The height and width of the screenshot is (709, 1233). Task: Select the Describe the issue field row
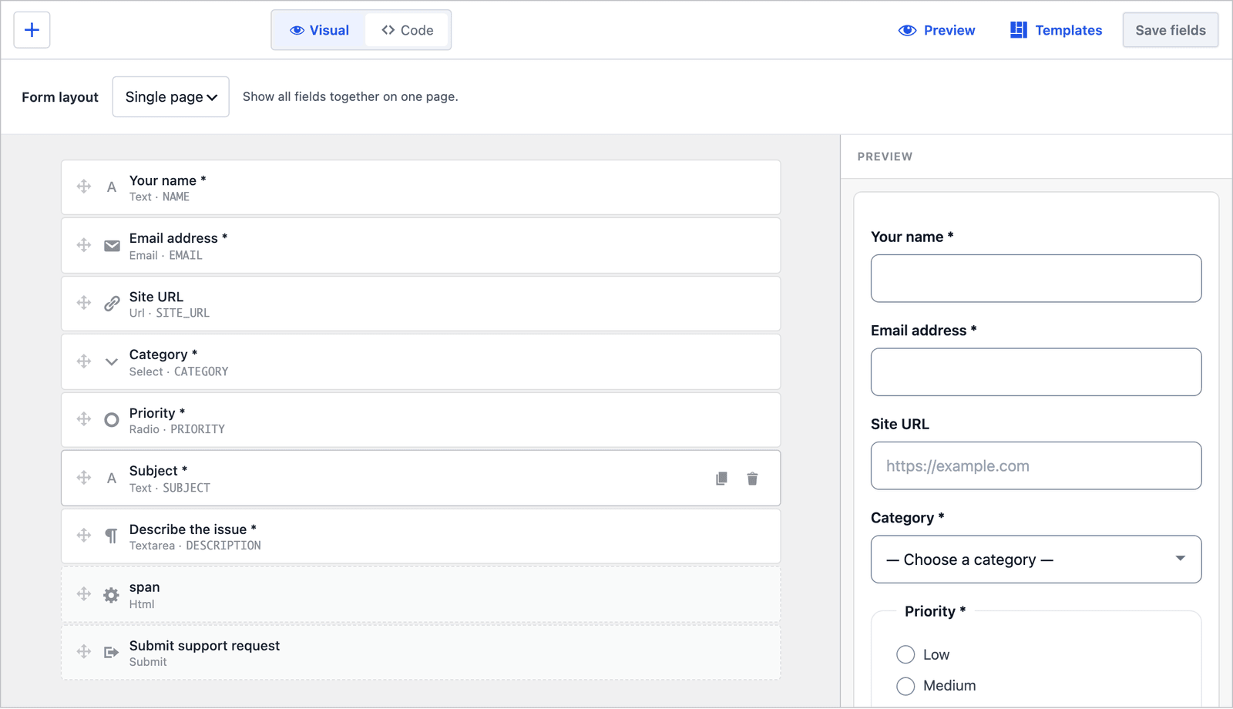[x=421, y=536]
